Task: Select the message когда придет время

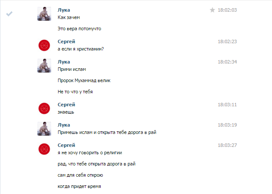Action: 79,186
